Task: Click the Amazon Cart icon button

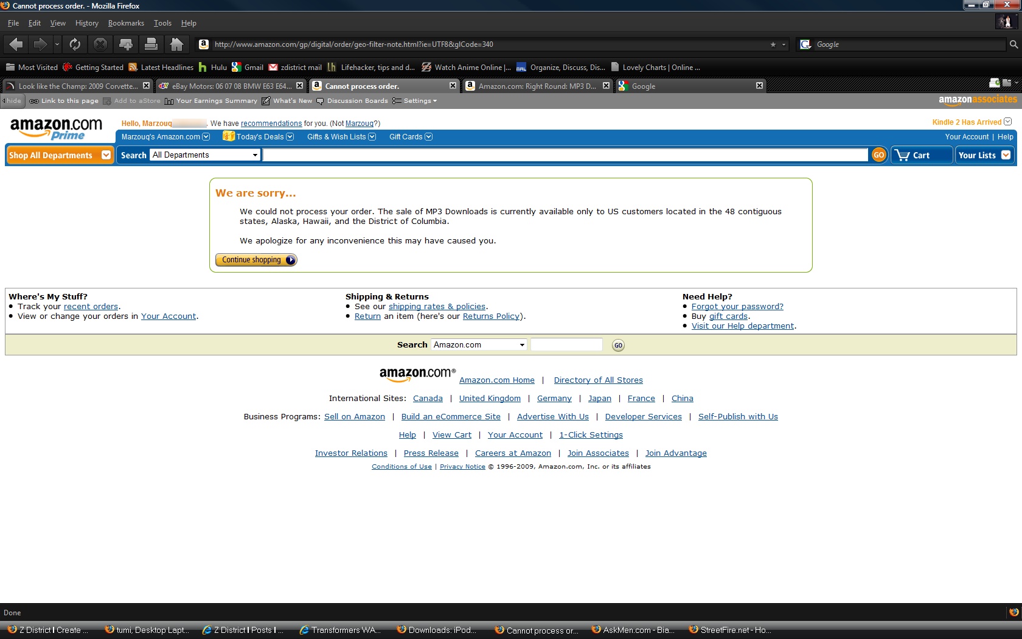Action: (x=921, y=155)
